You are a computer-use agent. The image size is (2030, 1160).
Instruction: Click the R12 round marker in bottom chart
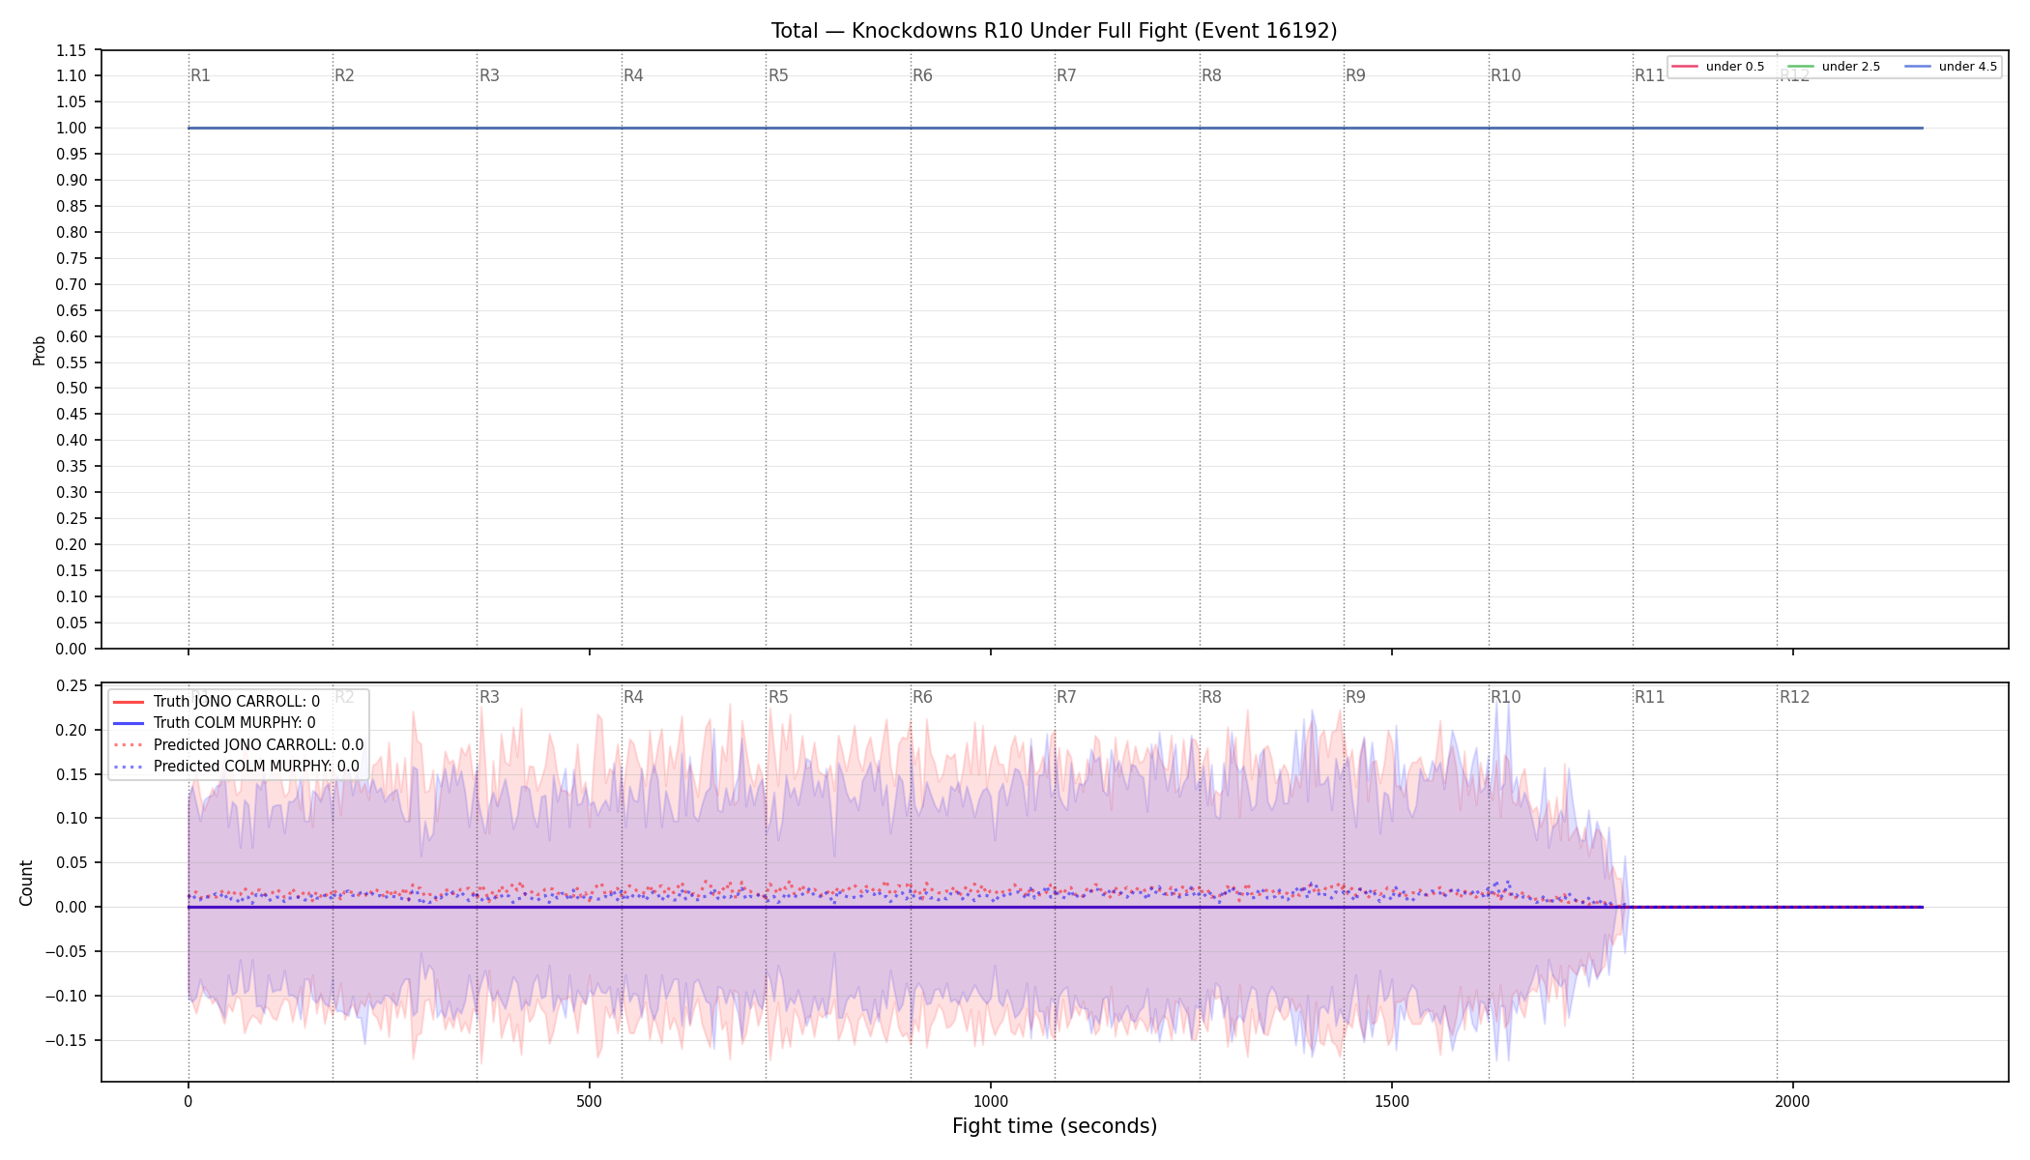pyautogui.click(x=1794, y=697)
